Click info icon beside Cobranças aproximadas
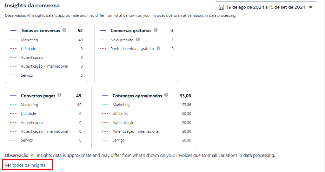The image size is (325, 172). (166, 95)
